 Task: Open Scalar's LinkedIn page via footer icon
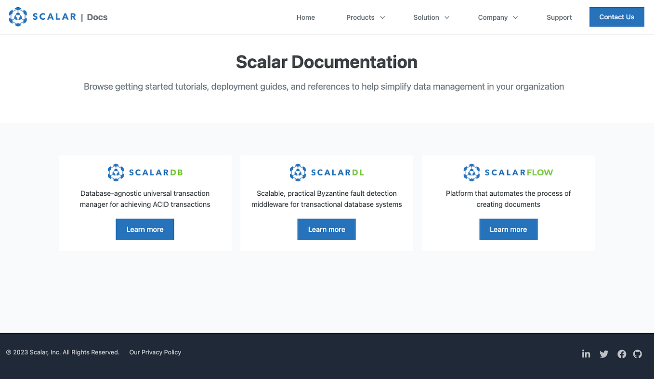click(x=586, y=353)
